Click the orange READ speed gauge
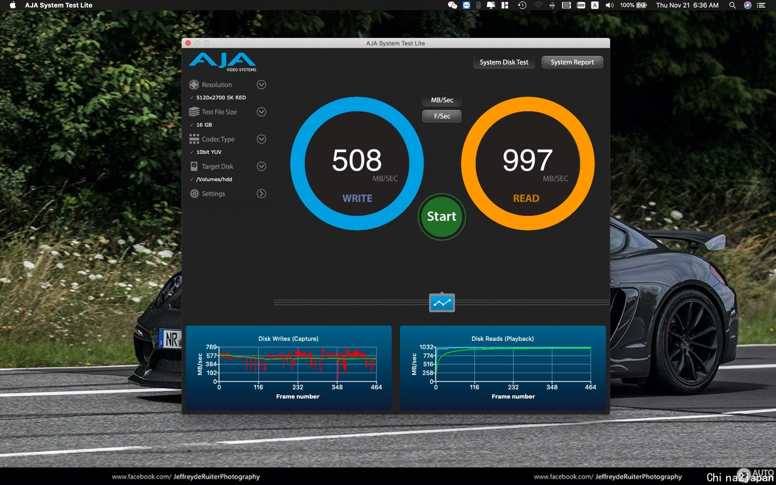 tap(527, 163)
